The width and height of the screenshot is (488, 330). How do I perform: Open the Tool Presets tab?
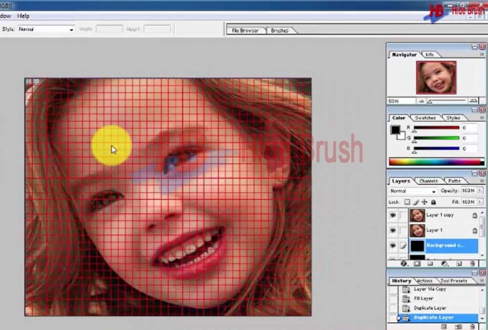click(454, 281)
